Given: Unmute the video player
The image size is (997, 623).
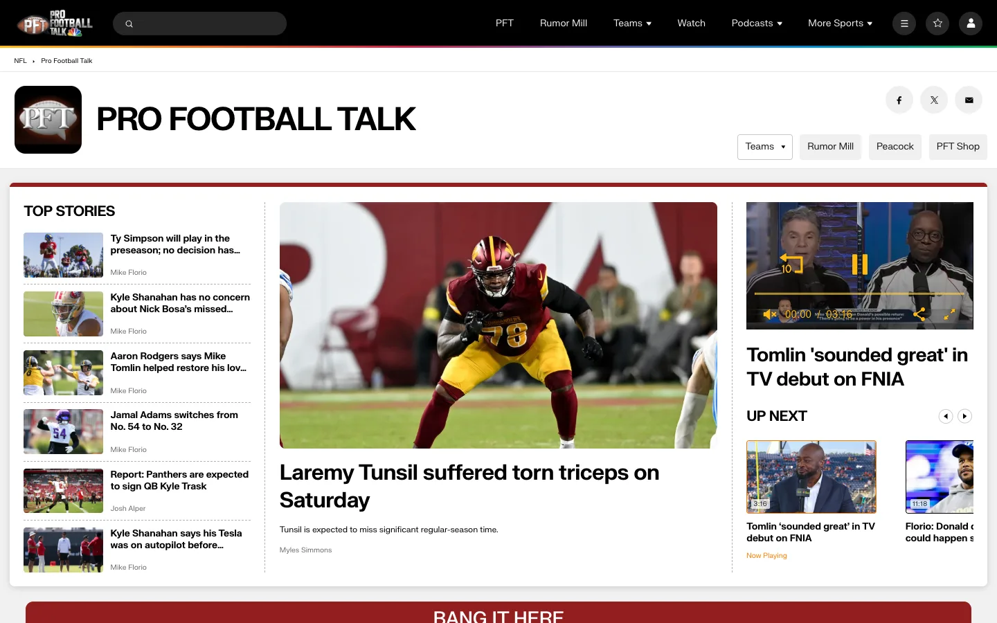Looking at the screenshot, I should pos(769,314).
